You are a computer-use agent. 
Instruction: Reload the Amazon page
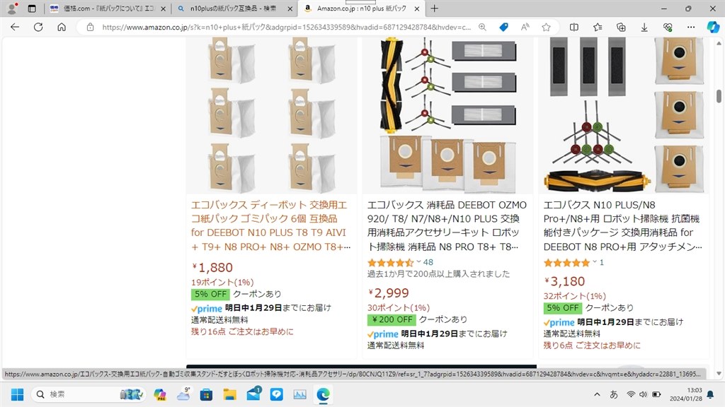(38, 28)
